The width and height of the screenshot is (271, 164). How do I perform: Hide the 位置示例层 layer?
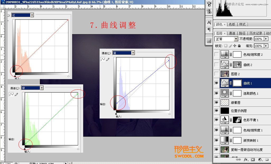point(216,111)
